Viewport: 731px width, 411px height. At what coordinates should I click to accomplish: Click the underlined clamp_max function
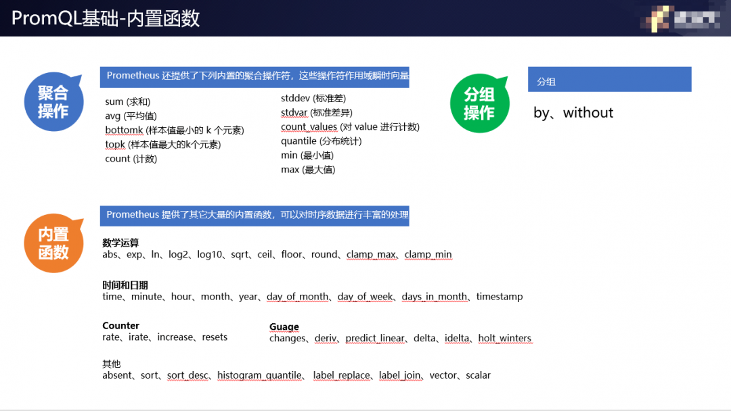371,255
